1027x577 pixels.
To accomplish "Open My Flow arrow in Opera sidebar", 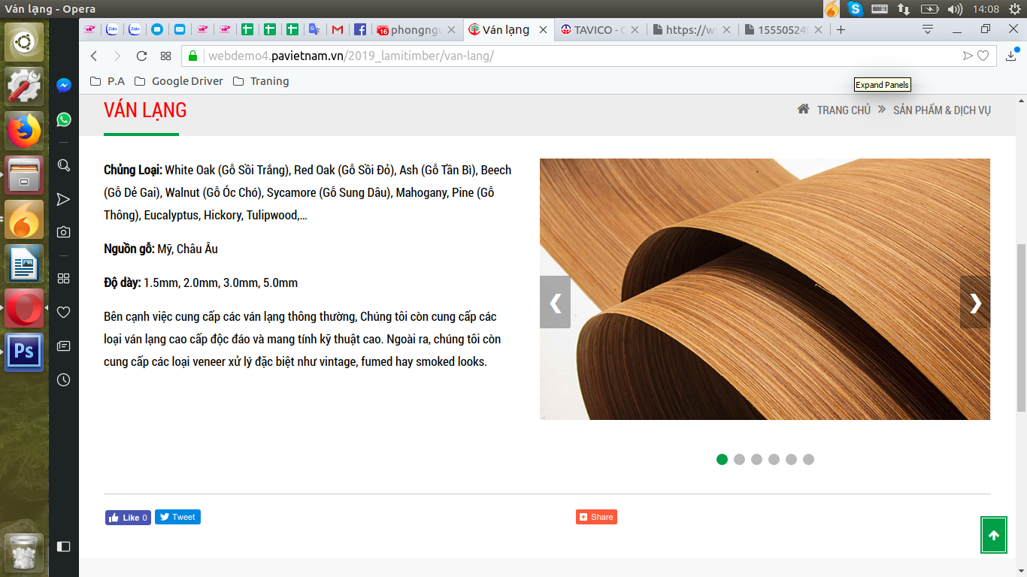I will [64, 199].
